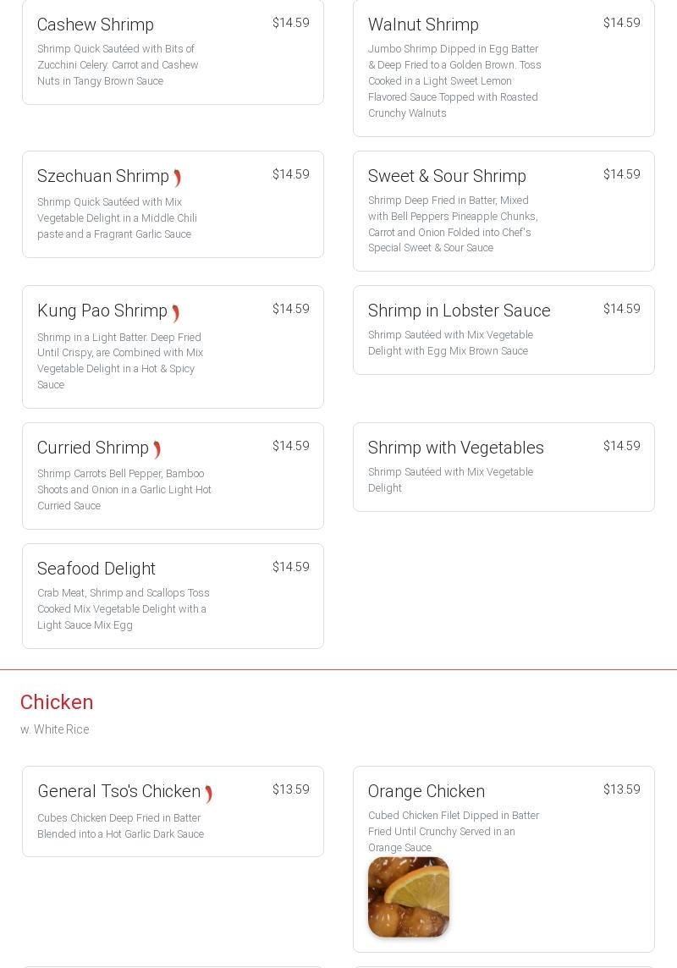The width and height of the screenshot is (677, 968).
Task: Click the Chicken section heading
Action: point(57,702)
